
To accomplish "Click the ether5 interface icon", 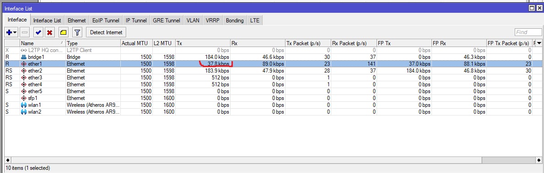I will tap(24, 91).
